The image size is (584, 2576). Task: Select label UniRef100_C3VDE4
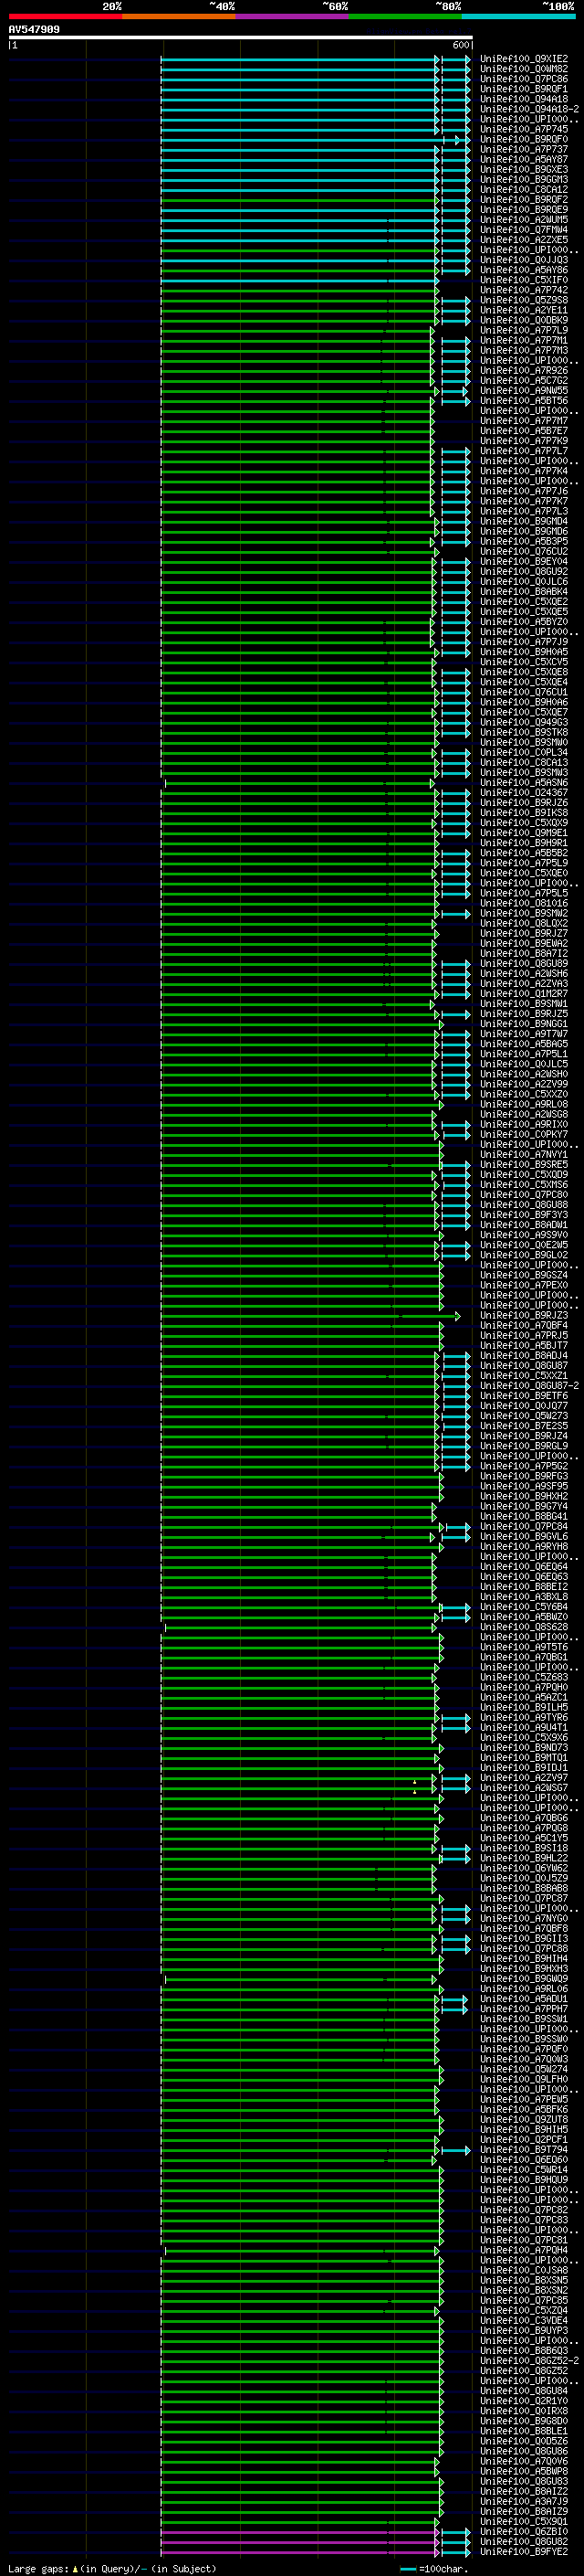click(524, 2320)
